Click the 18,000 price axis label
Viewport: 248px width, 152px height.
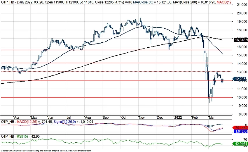(x=242, y=30)
